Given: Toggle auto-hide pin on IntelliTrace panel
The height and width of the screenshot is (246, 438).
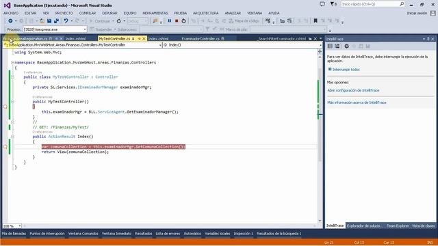Looking at the screenshot, I should 428,39.
